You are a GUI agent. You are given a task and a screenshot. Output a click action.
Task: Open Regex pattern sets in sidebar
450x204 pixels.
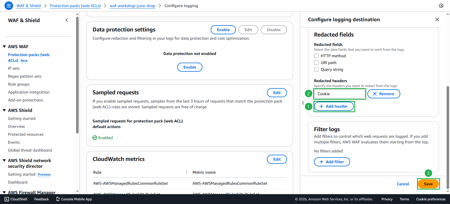coord(25,76)
